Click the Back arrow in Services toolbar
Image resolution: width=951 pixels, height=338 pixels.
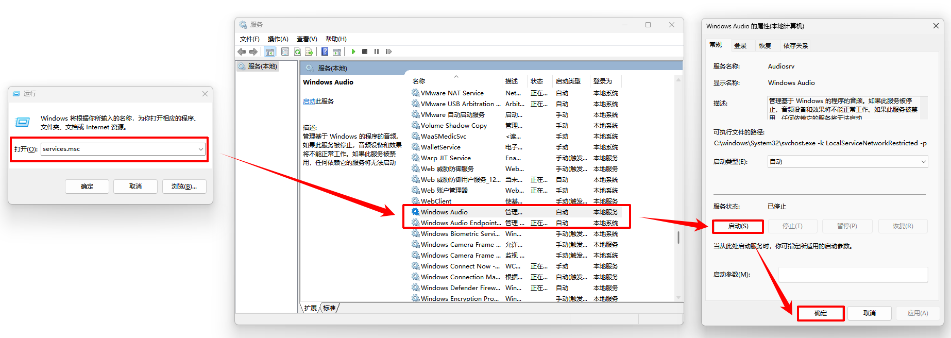[242, 52]
